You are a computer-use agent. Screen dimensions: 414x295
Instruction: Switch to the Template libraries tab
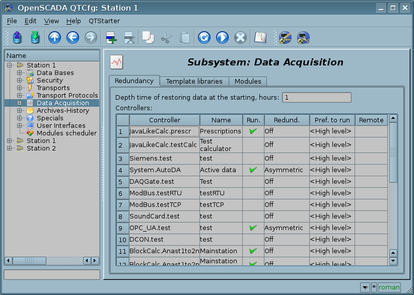[194, 81]
